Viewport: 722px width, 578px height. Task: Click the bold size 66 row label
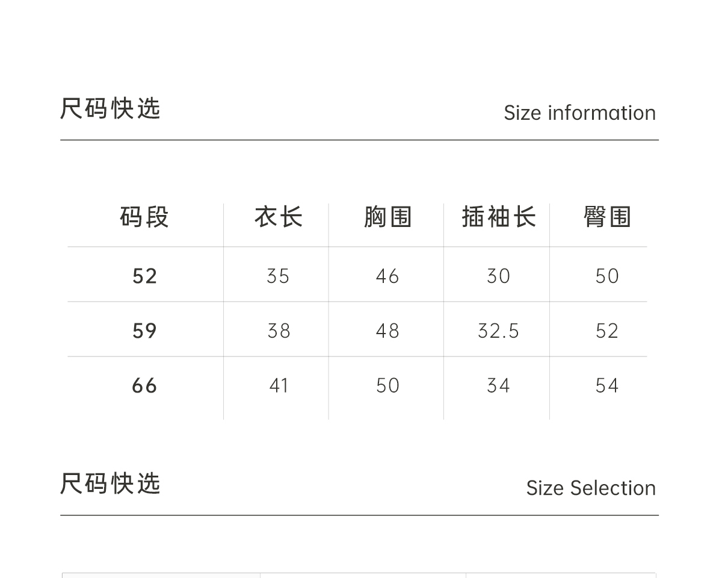[144, 386]
